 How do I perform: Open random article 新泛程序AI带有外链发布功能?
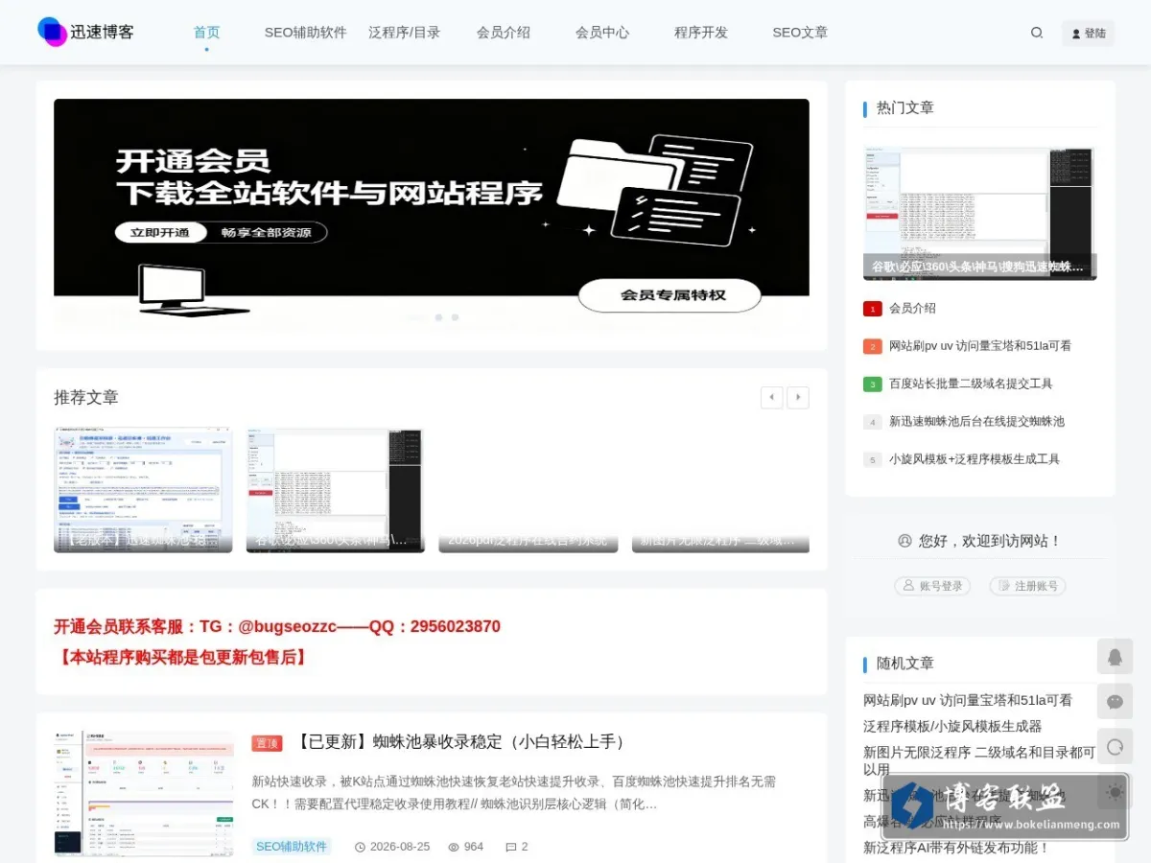(956, 848)
